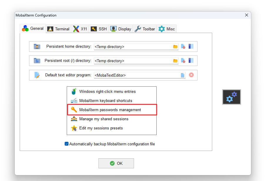This screenshot has height=181, width=266.
Task: Click the mouse icon for right-click entries
Action: [74, 91]
